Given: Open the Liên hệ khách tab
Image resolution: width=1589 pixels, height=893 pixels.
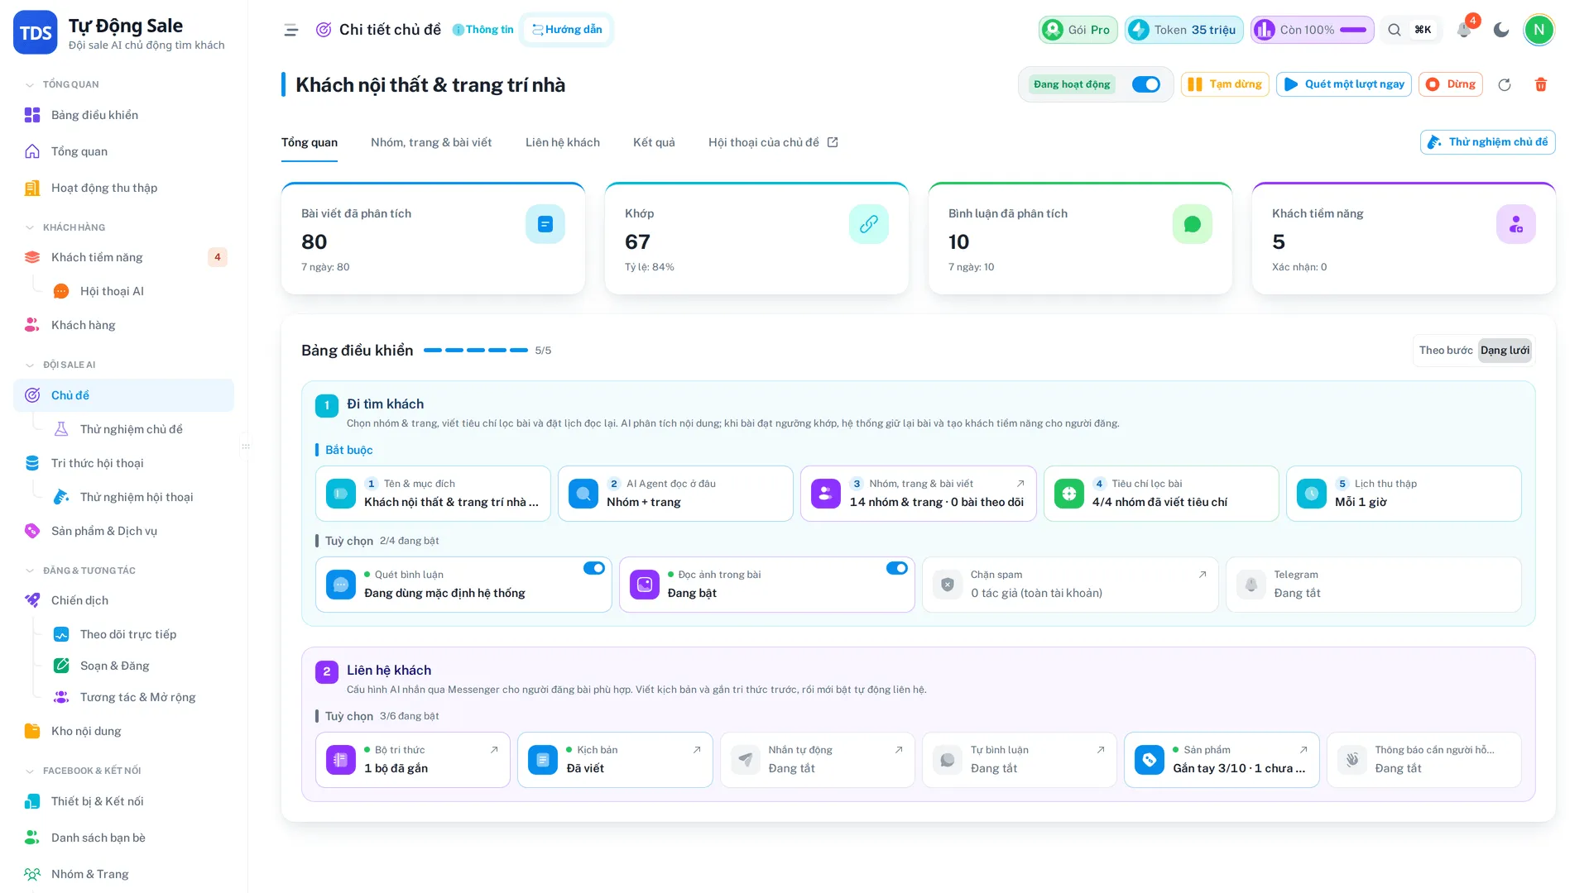Looking at the screenshot, I should coord(563,142).
